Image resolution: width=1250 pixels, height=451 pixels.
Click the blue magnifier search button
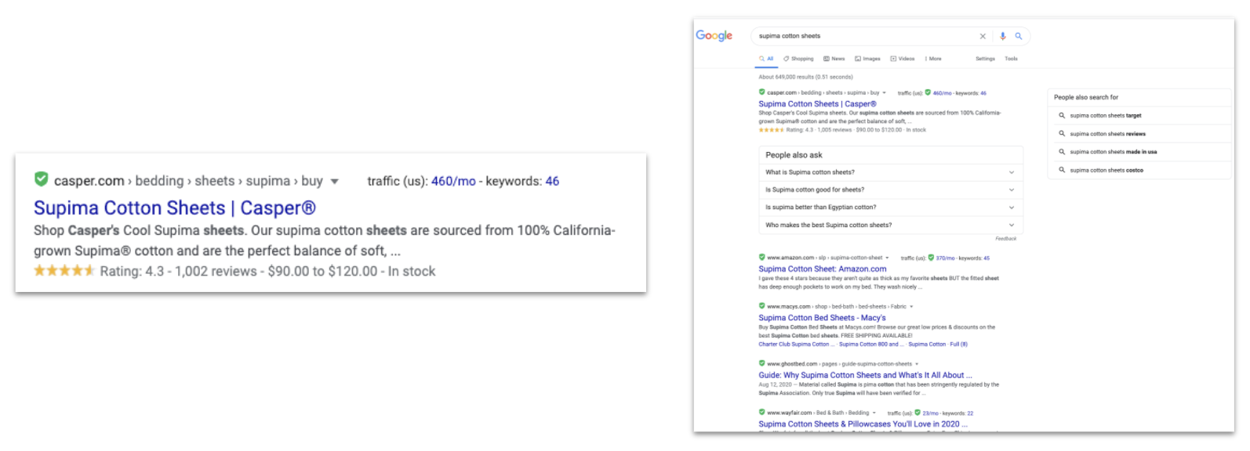[1019, 36]
